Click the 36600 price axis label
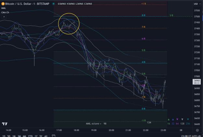Screen dimensions: 203x137 pyautogui.click(x=197, y=124)
